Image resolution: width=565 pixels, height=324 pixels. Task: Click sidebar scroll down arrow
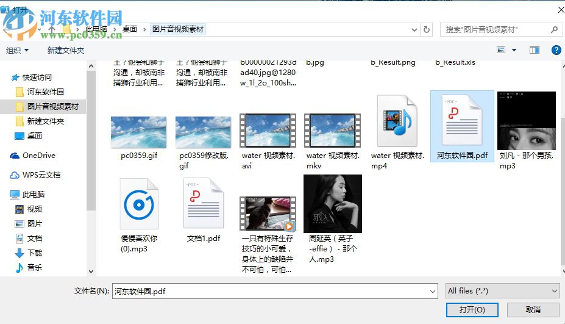91,272
